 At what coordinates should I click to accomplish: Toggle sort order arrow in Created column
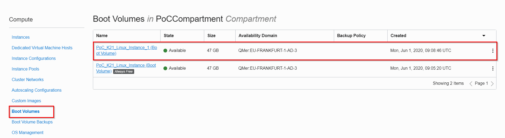[484, 36]
